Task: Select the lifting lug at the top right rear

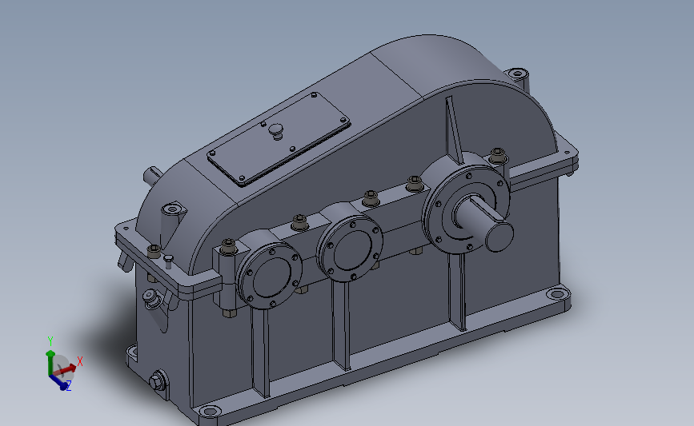Action: pos(518,78)
